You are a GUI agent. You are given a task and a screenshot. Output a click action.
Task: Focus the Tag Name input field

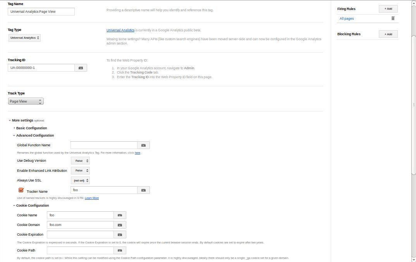[41, 12]
